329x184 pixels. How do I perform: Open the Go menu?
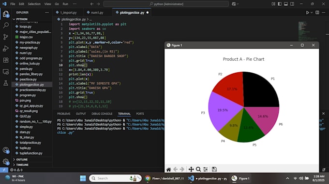tap(57, 4)
